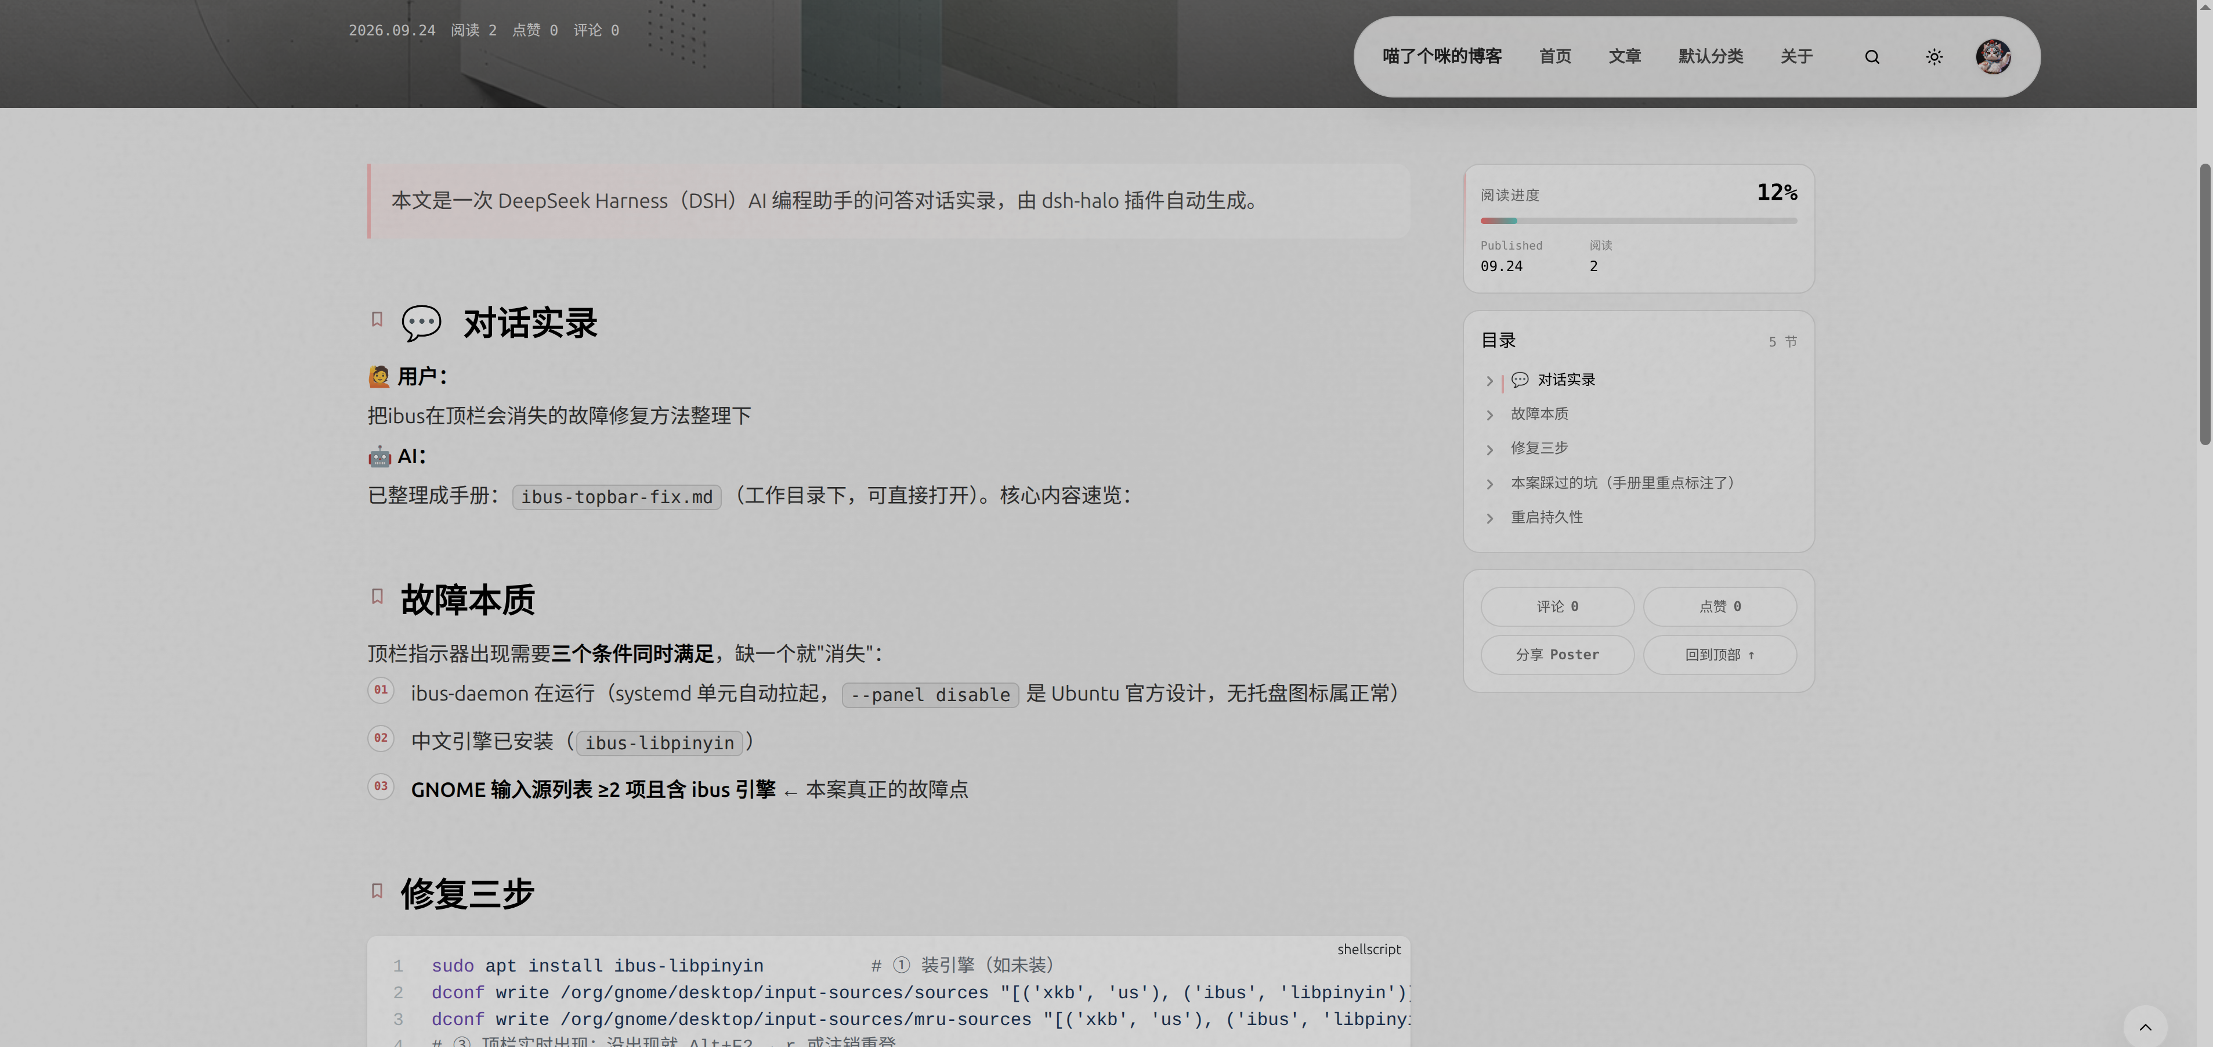Open 文章 in the navigation bar

coord(1625,57)
